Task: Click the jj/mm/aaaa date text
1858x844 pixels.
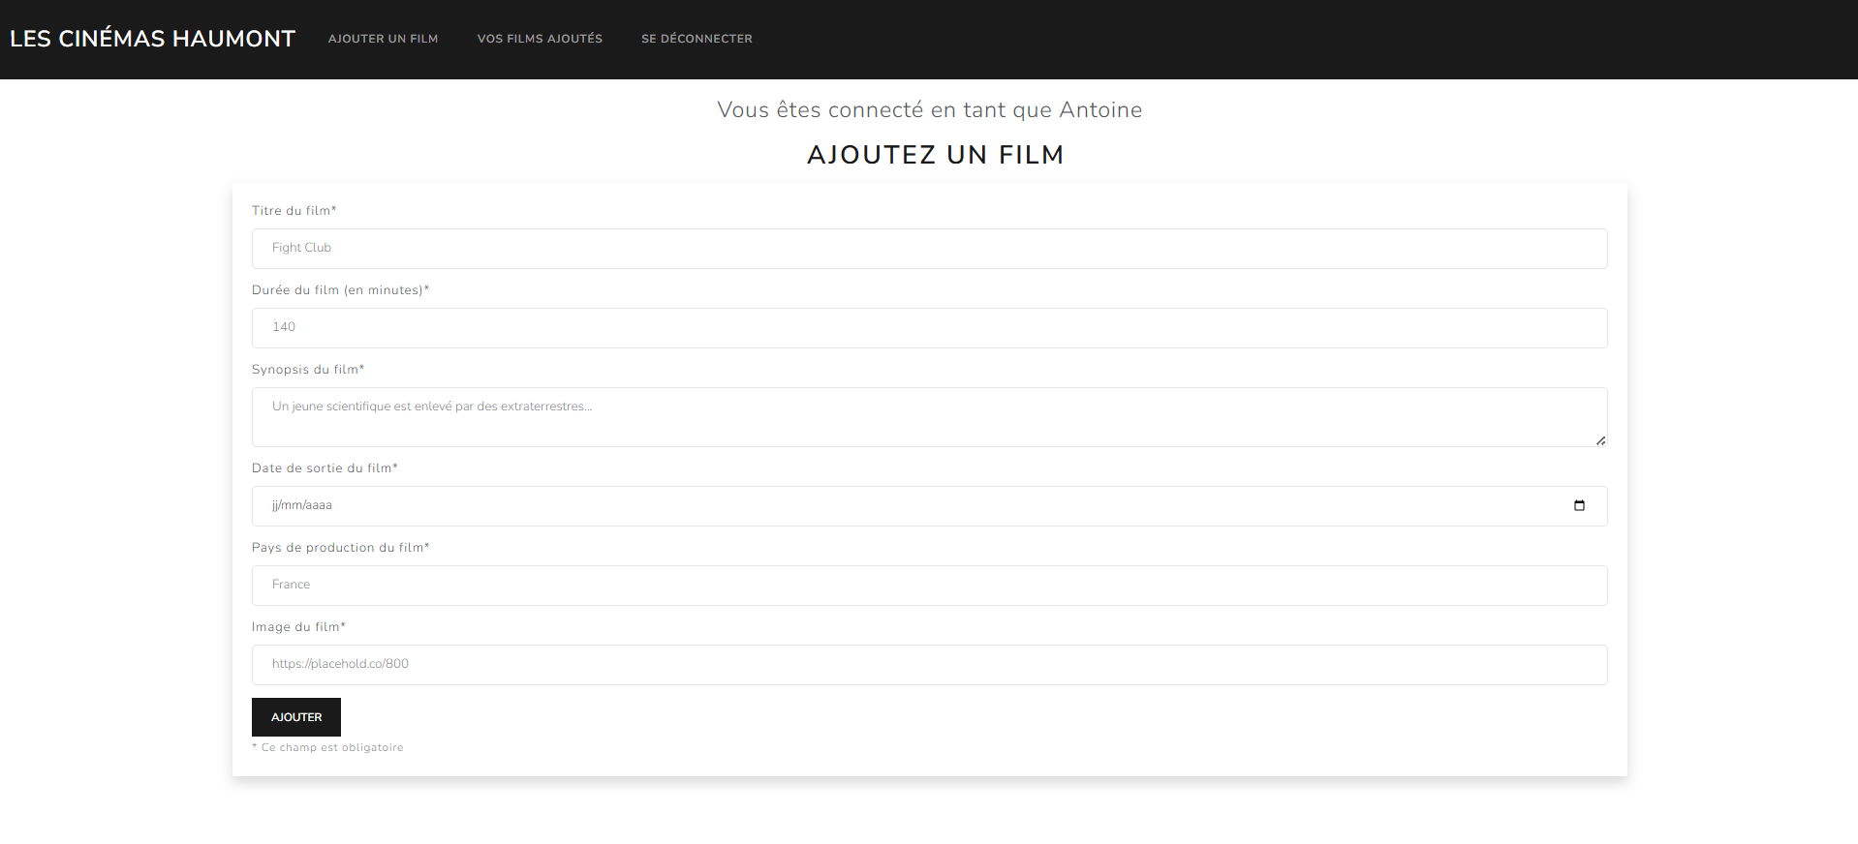Action: pos(302,505)
